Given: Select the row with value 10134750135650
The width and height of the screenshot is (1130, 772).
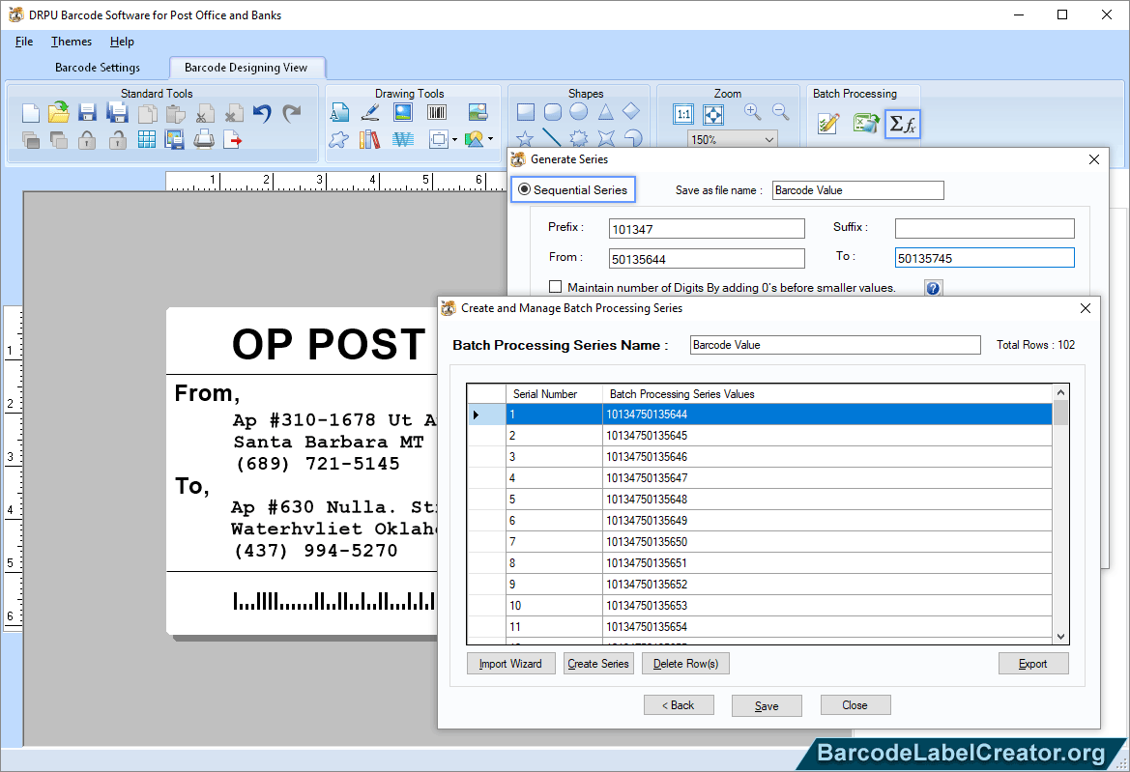Looking at the screenshot, I should [x=761, y=541].
